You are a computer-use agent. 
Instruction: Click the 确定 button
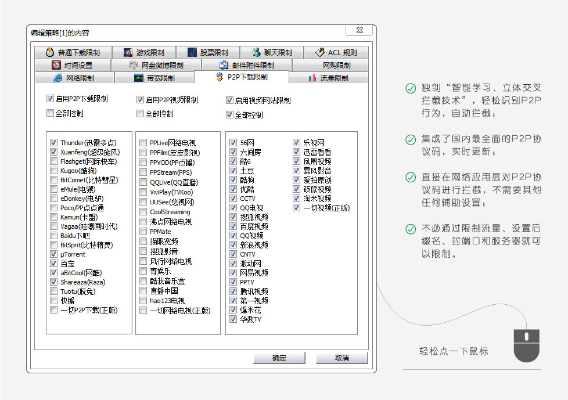279,358
